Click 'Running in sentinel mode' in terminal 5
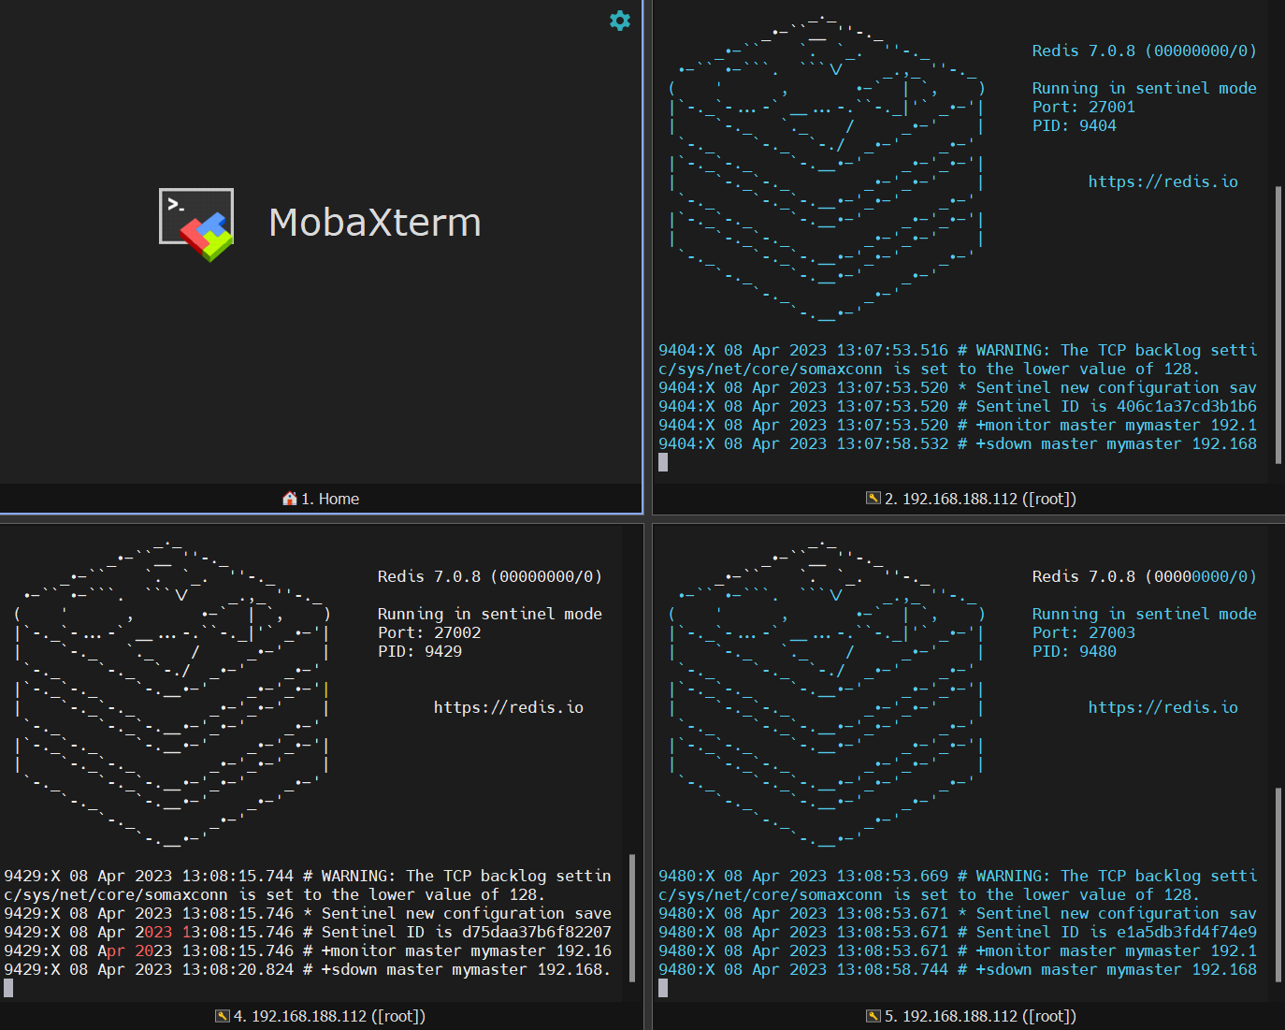This screenshot has width=1285, height=1030. pyautogui.click(x=1144, y=614)
